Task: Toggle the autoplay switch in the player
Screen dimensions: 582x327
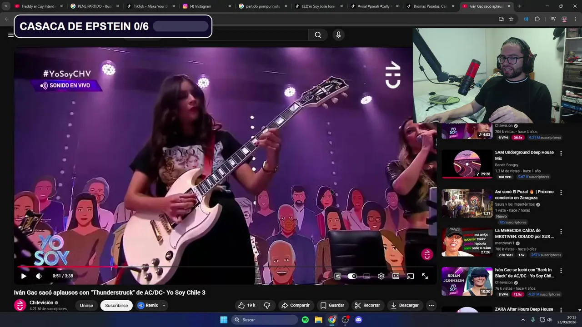Action: pos(352,276)
